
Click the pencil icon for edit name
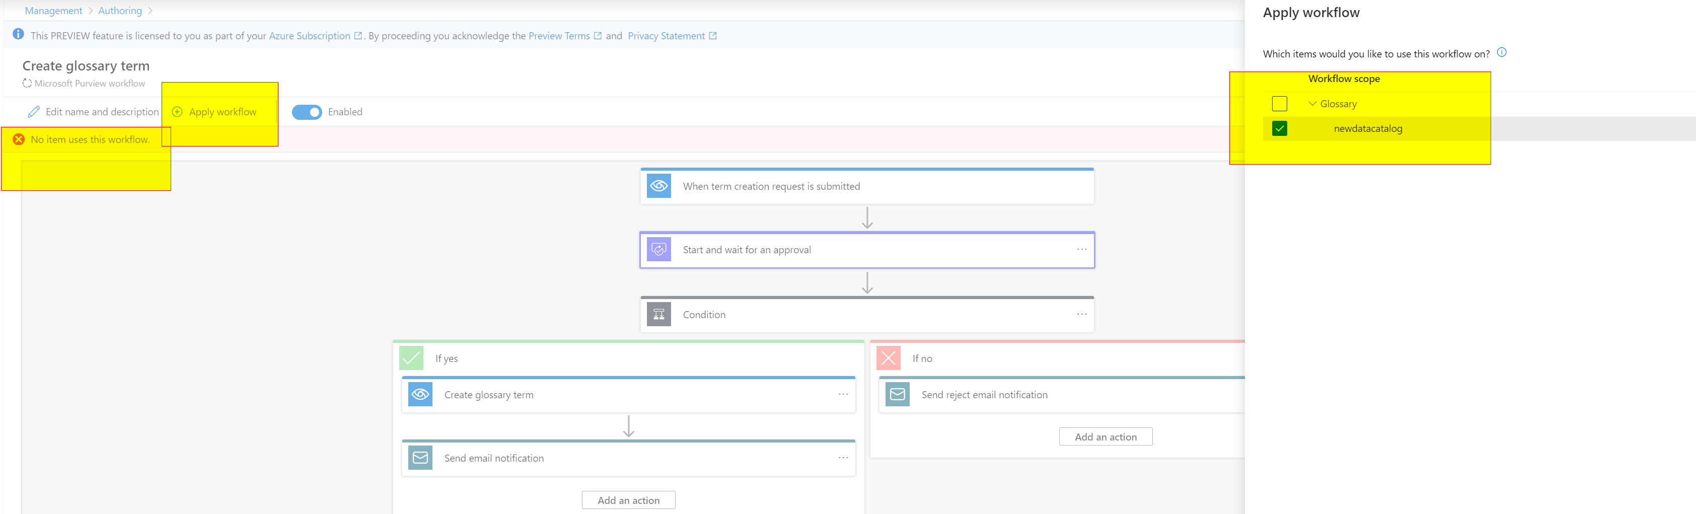point(34,112)
